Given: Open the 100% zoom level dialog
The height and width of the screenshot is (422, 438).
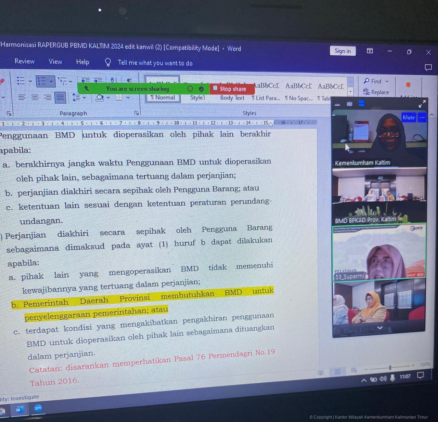Looking at the screenshot, I should coord(425,364).
